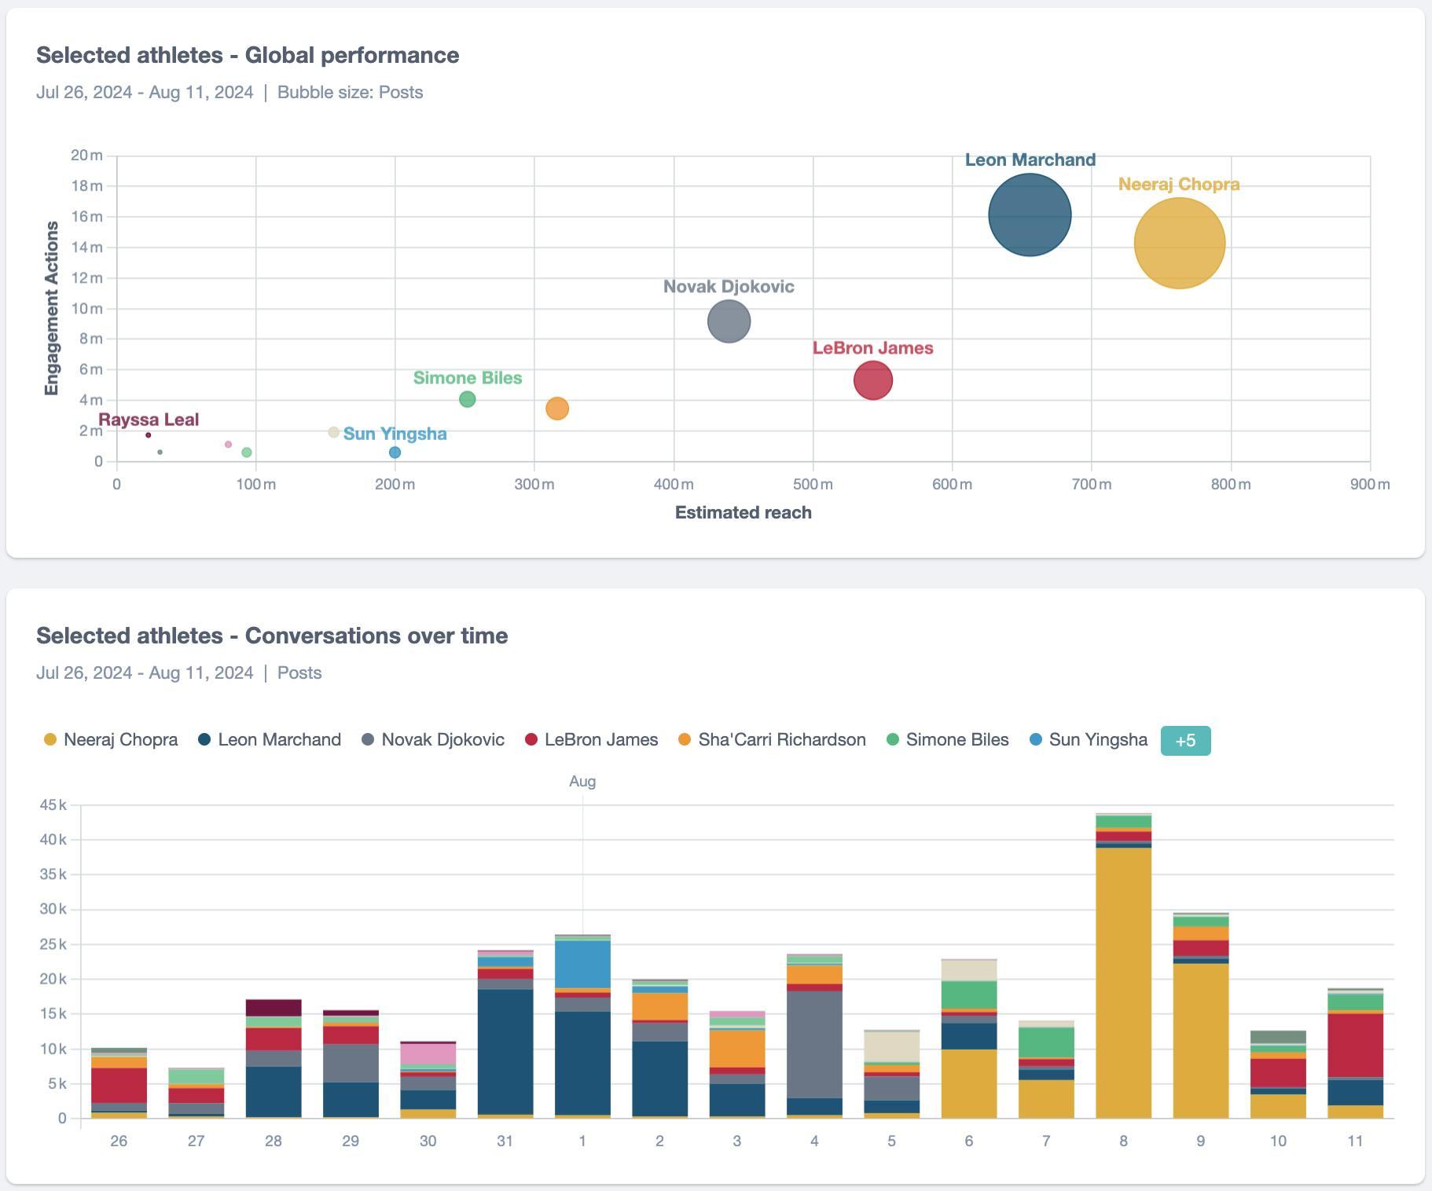Click the pink segment in Jul 30 bar

pos(428,1054)
